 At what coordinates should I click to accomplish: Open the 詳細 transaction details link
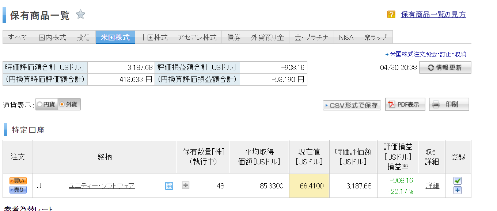coord(432,186)
